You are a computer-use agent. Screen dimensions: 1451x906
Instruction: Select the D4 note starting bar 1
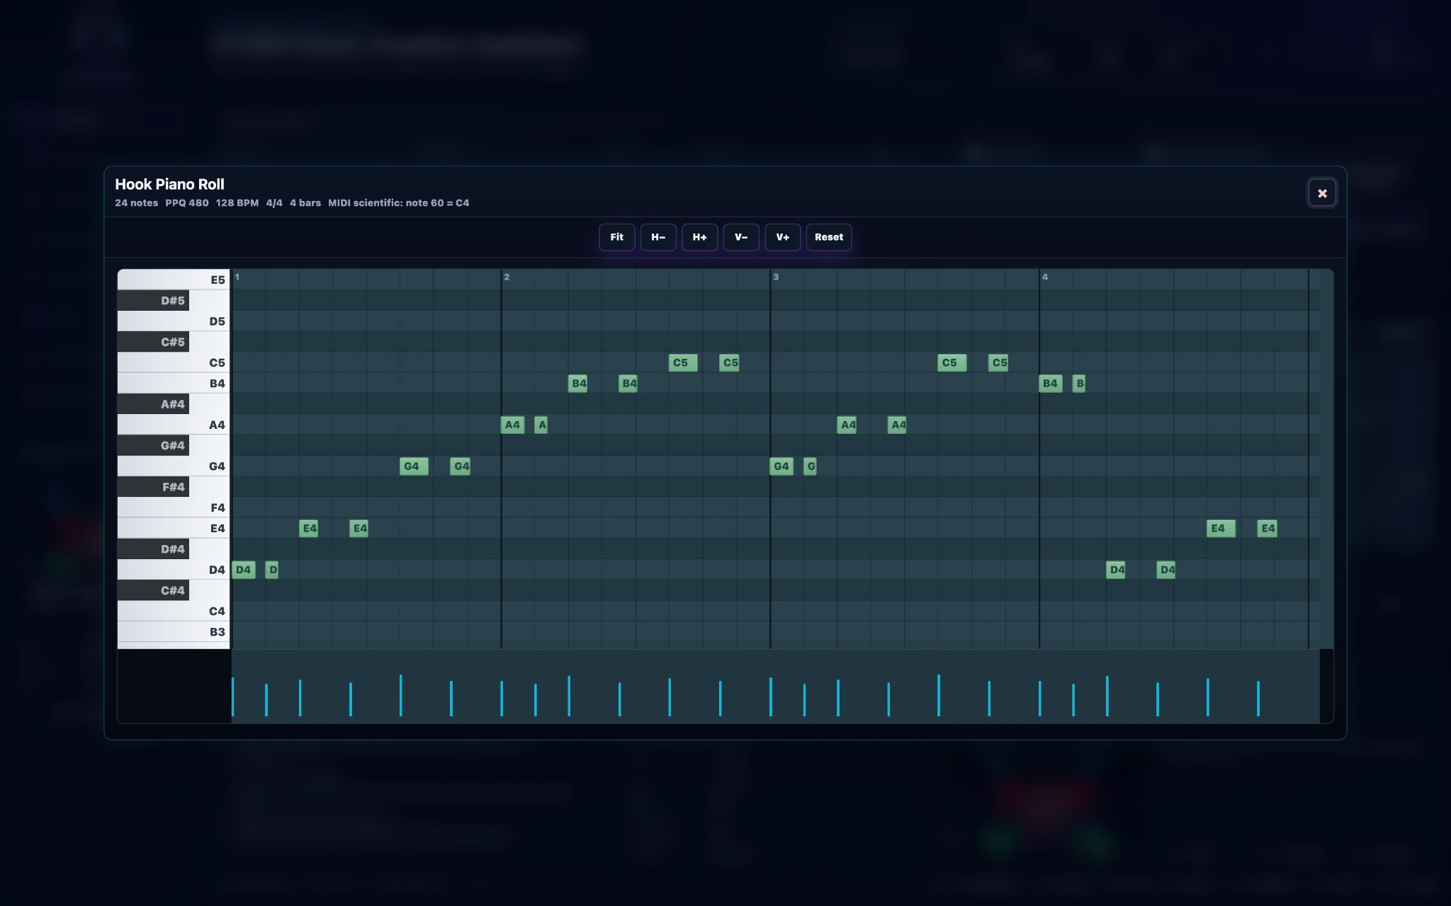click(244, 570)
